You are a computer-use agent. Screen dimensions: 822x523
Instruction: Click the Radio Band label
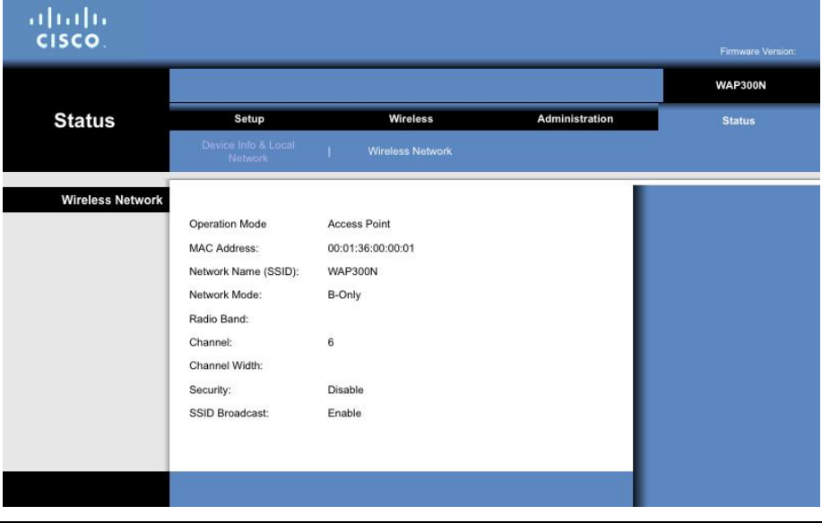[x=219, y=319]
